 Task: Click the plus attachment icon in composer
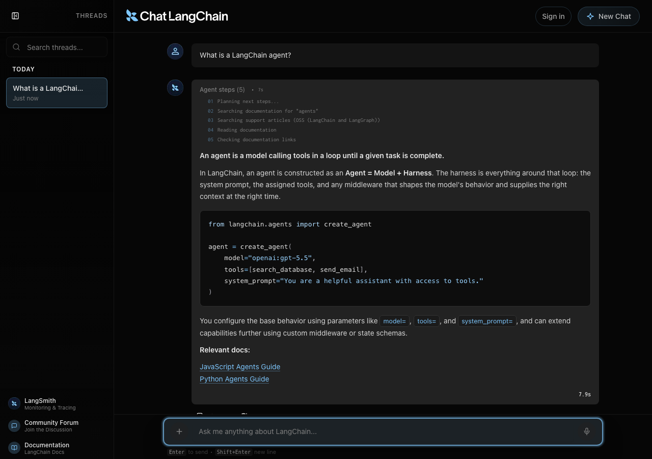point(179,431)
